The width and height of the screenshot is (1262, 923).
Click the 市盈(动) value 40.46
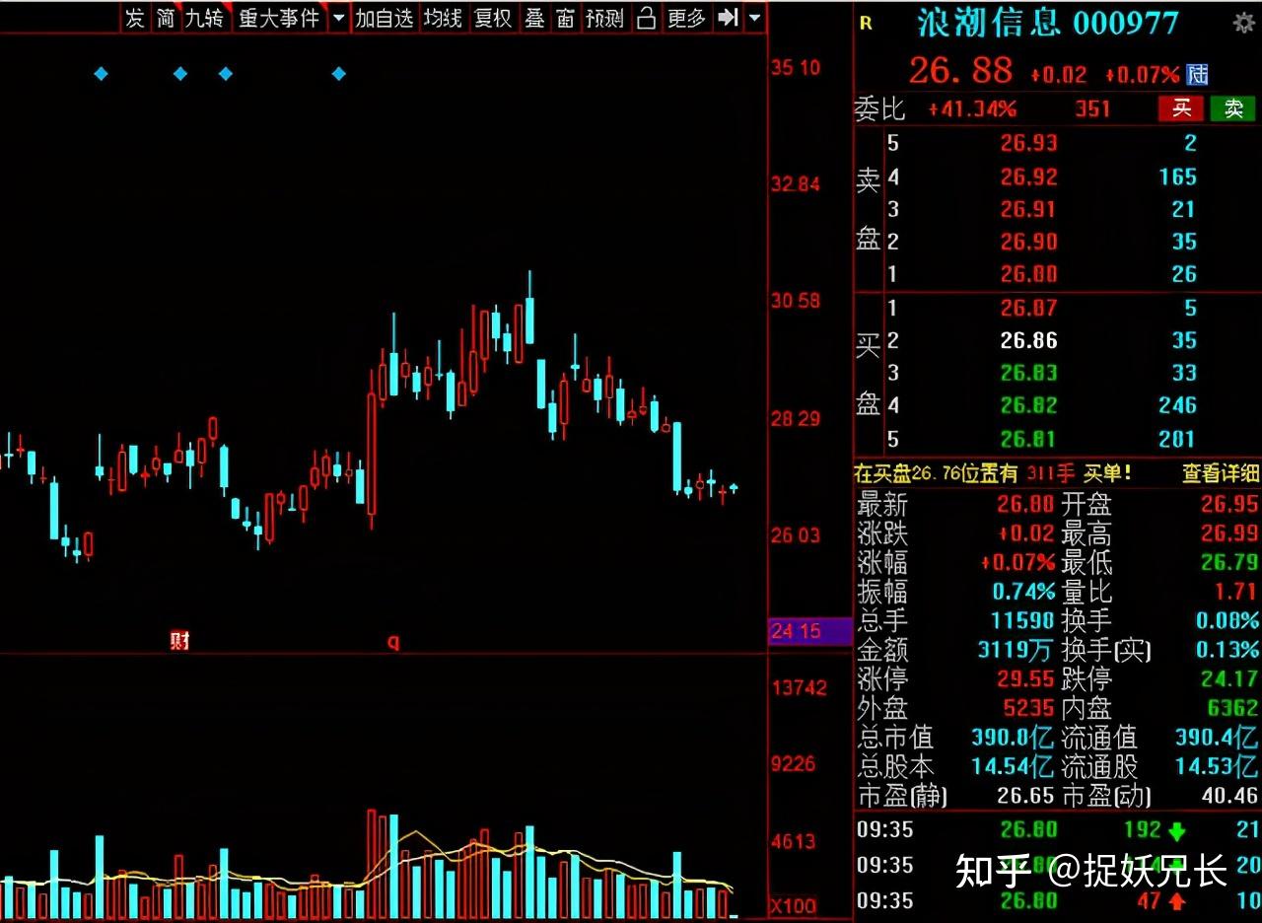[x=1229, y=796]
